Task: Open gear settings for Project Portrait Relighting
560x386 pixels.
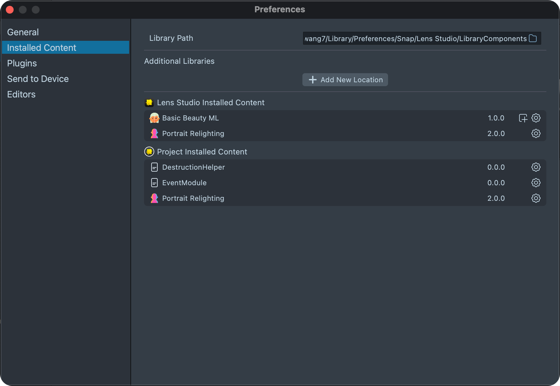Action: click(x=536, y=198)
